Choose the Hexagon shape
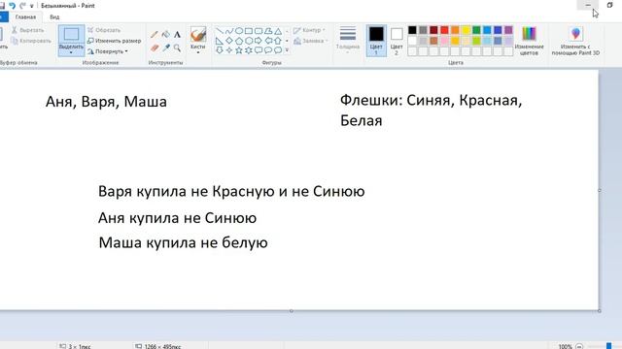The image size is (622, 349). (249, 41)
